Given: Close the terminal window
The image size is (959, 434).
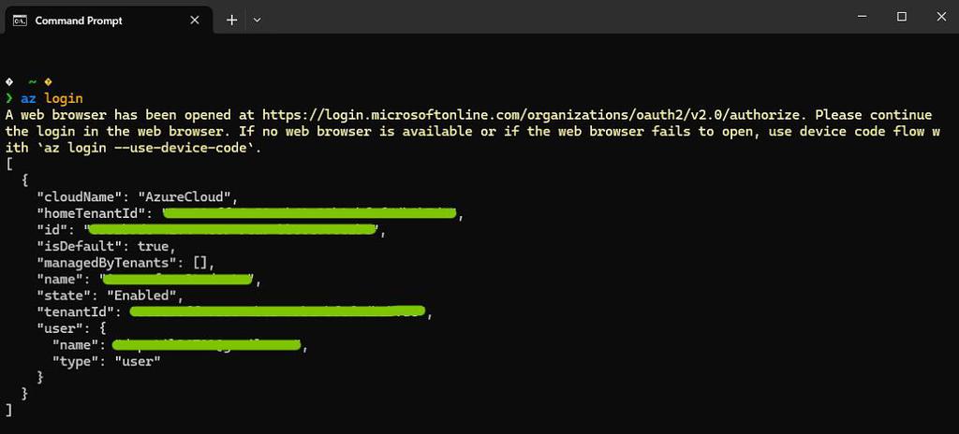Looking at the screenshot, I should [940, 17].
